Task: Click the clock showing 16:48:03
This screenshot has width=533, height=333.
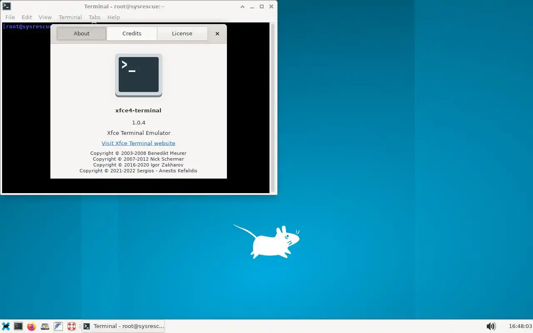Action: [x=520, y=326]
